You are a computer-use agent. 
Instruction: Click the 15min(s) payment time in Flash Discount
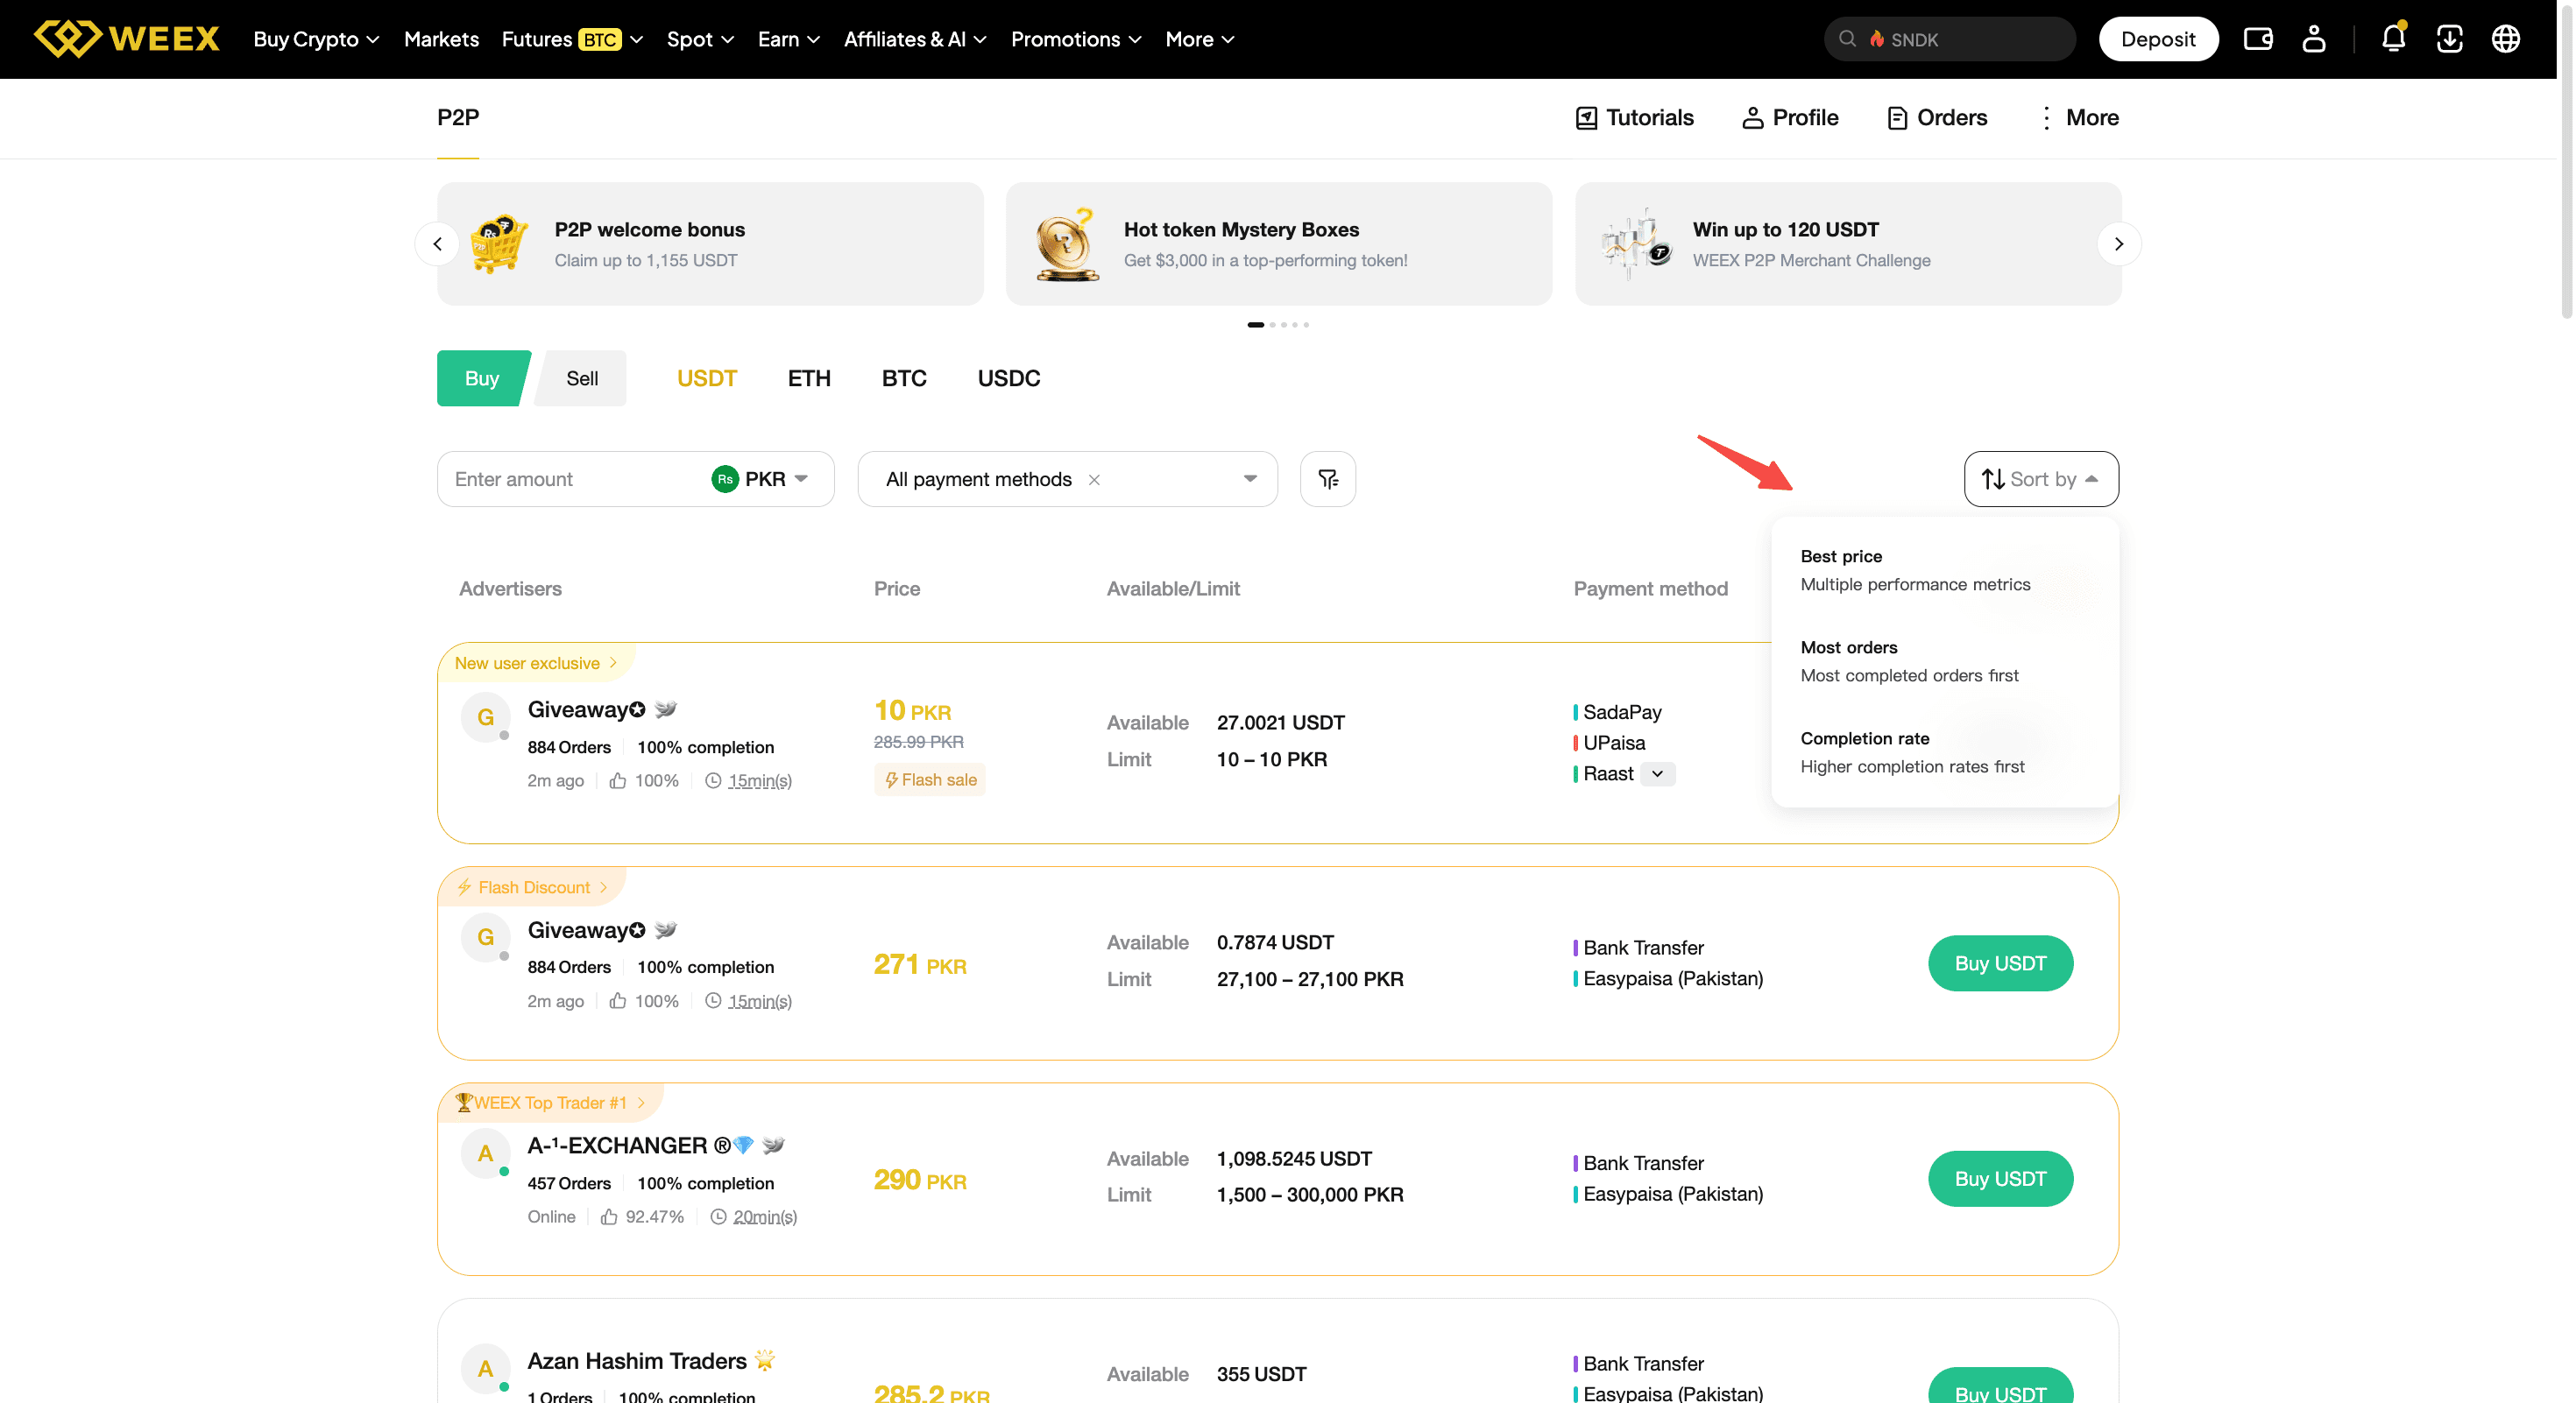[x=760, y=1001]
